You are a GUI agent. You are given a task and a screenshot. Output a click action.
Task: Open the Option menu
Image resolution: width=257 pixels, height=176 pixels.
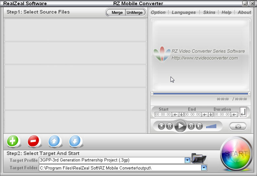pos(158,12)
